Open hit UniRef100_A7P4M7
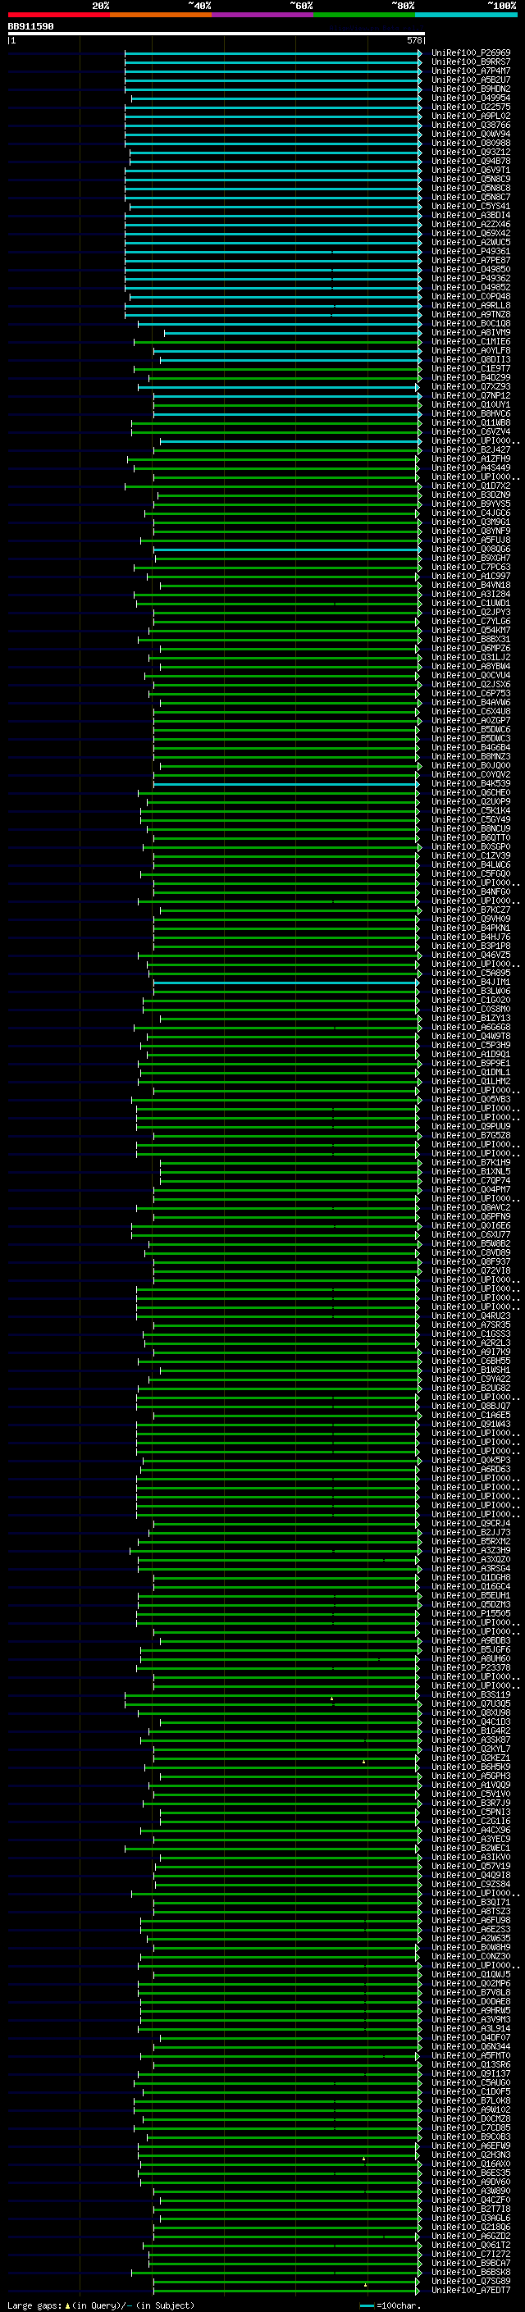525x2312 pixels. [471, 71]
